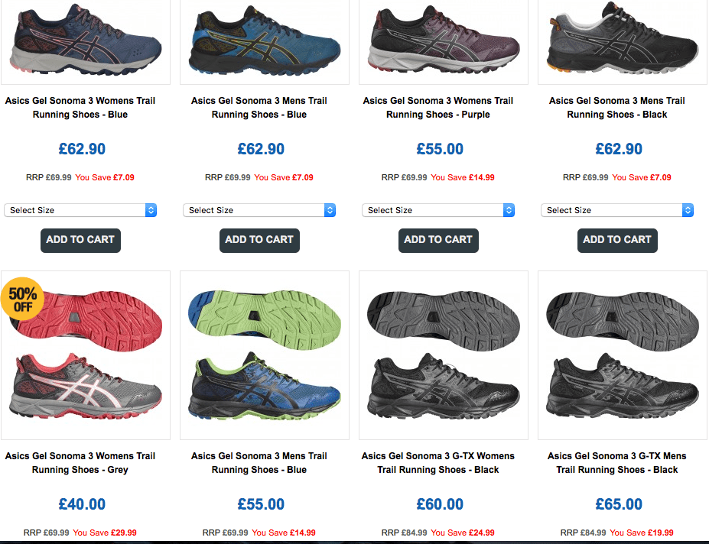Image resolution: width=709 pixels, height=544 pixels.
Task: Add Womens Purple Sonoma 3 to cart
Action: tap(438, 241)
